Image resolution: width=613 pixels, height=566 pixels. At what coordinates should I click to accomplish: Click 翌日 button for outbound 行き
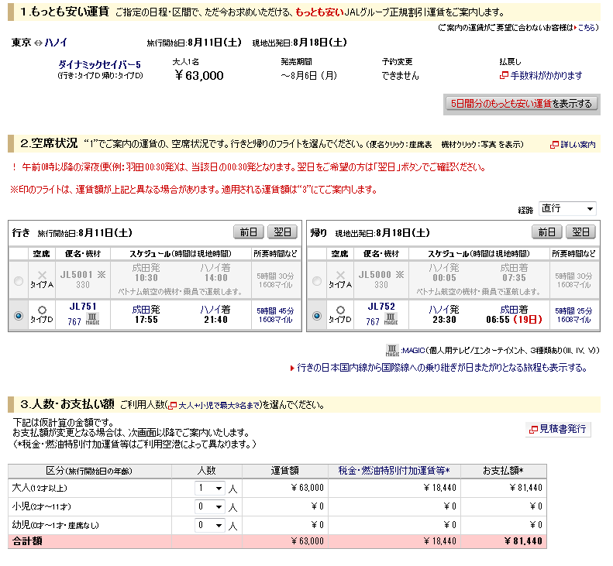[282, 232]
